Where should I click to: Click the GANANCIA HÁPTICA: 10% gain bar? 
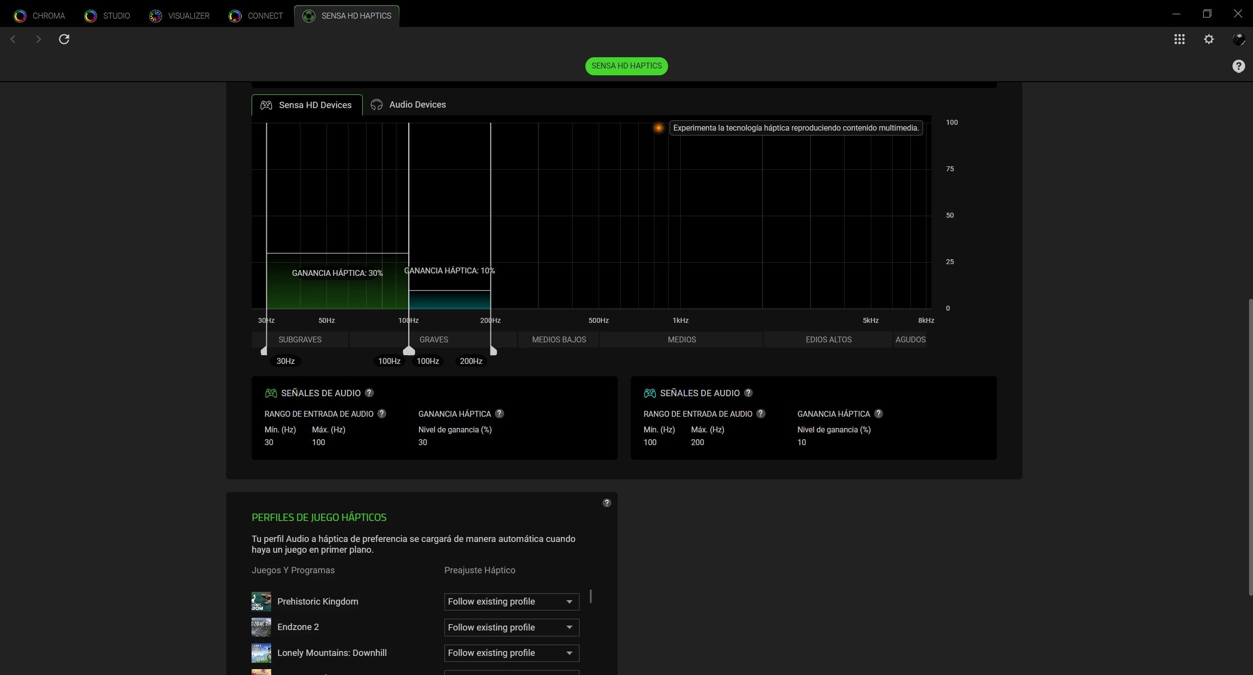pyautogui.click(x=450, y=299)
